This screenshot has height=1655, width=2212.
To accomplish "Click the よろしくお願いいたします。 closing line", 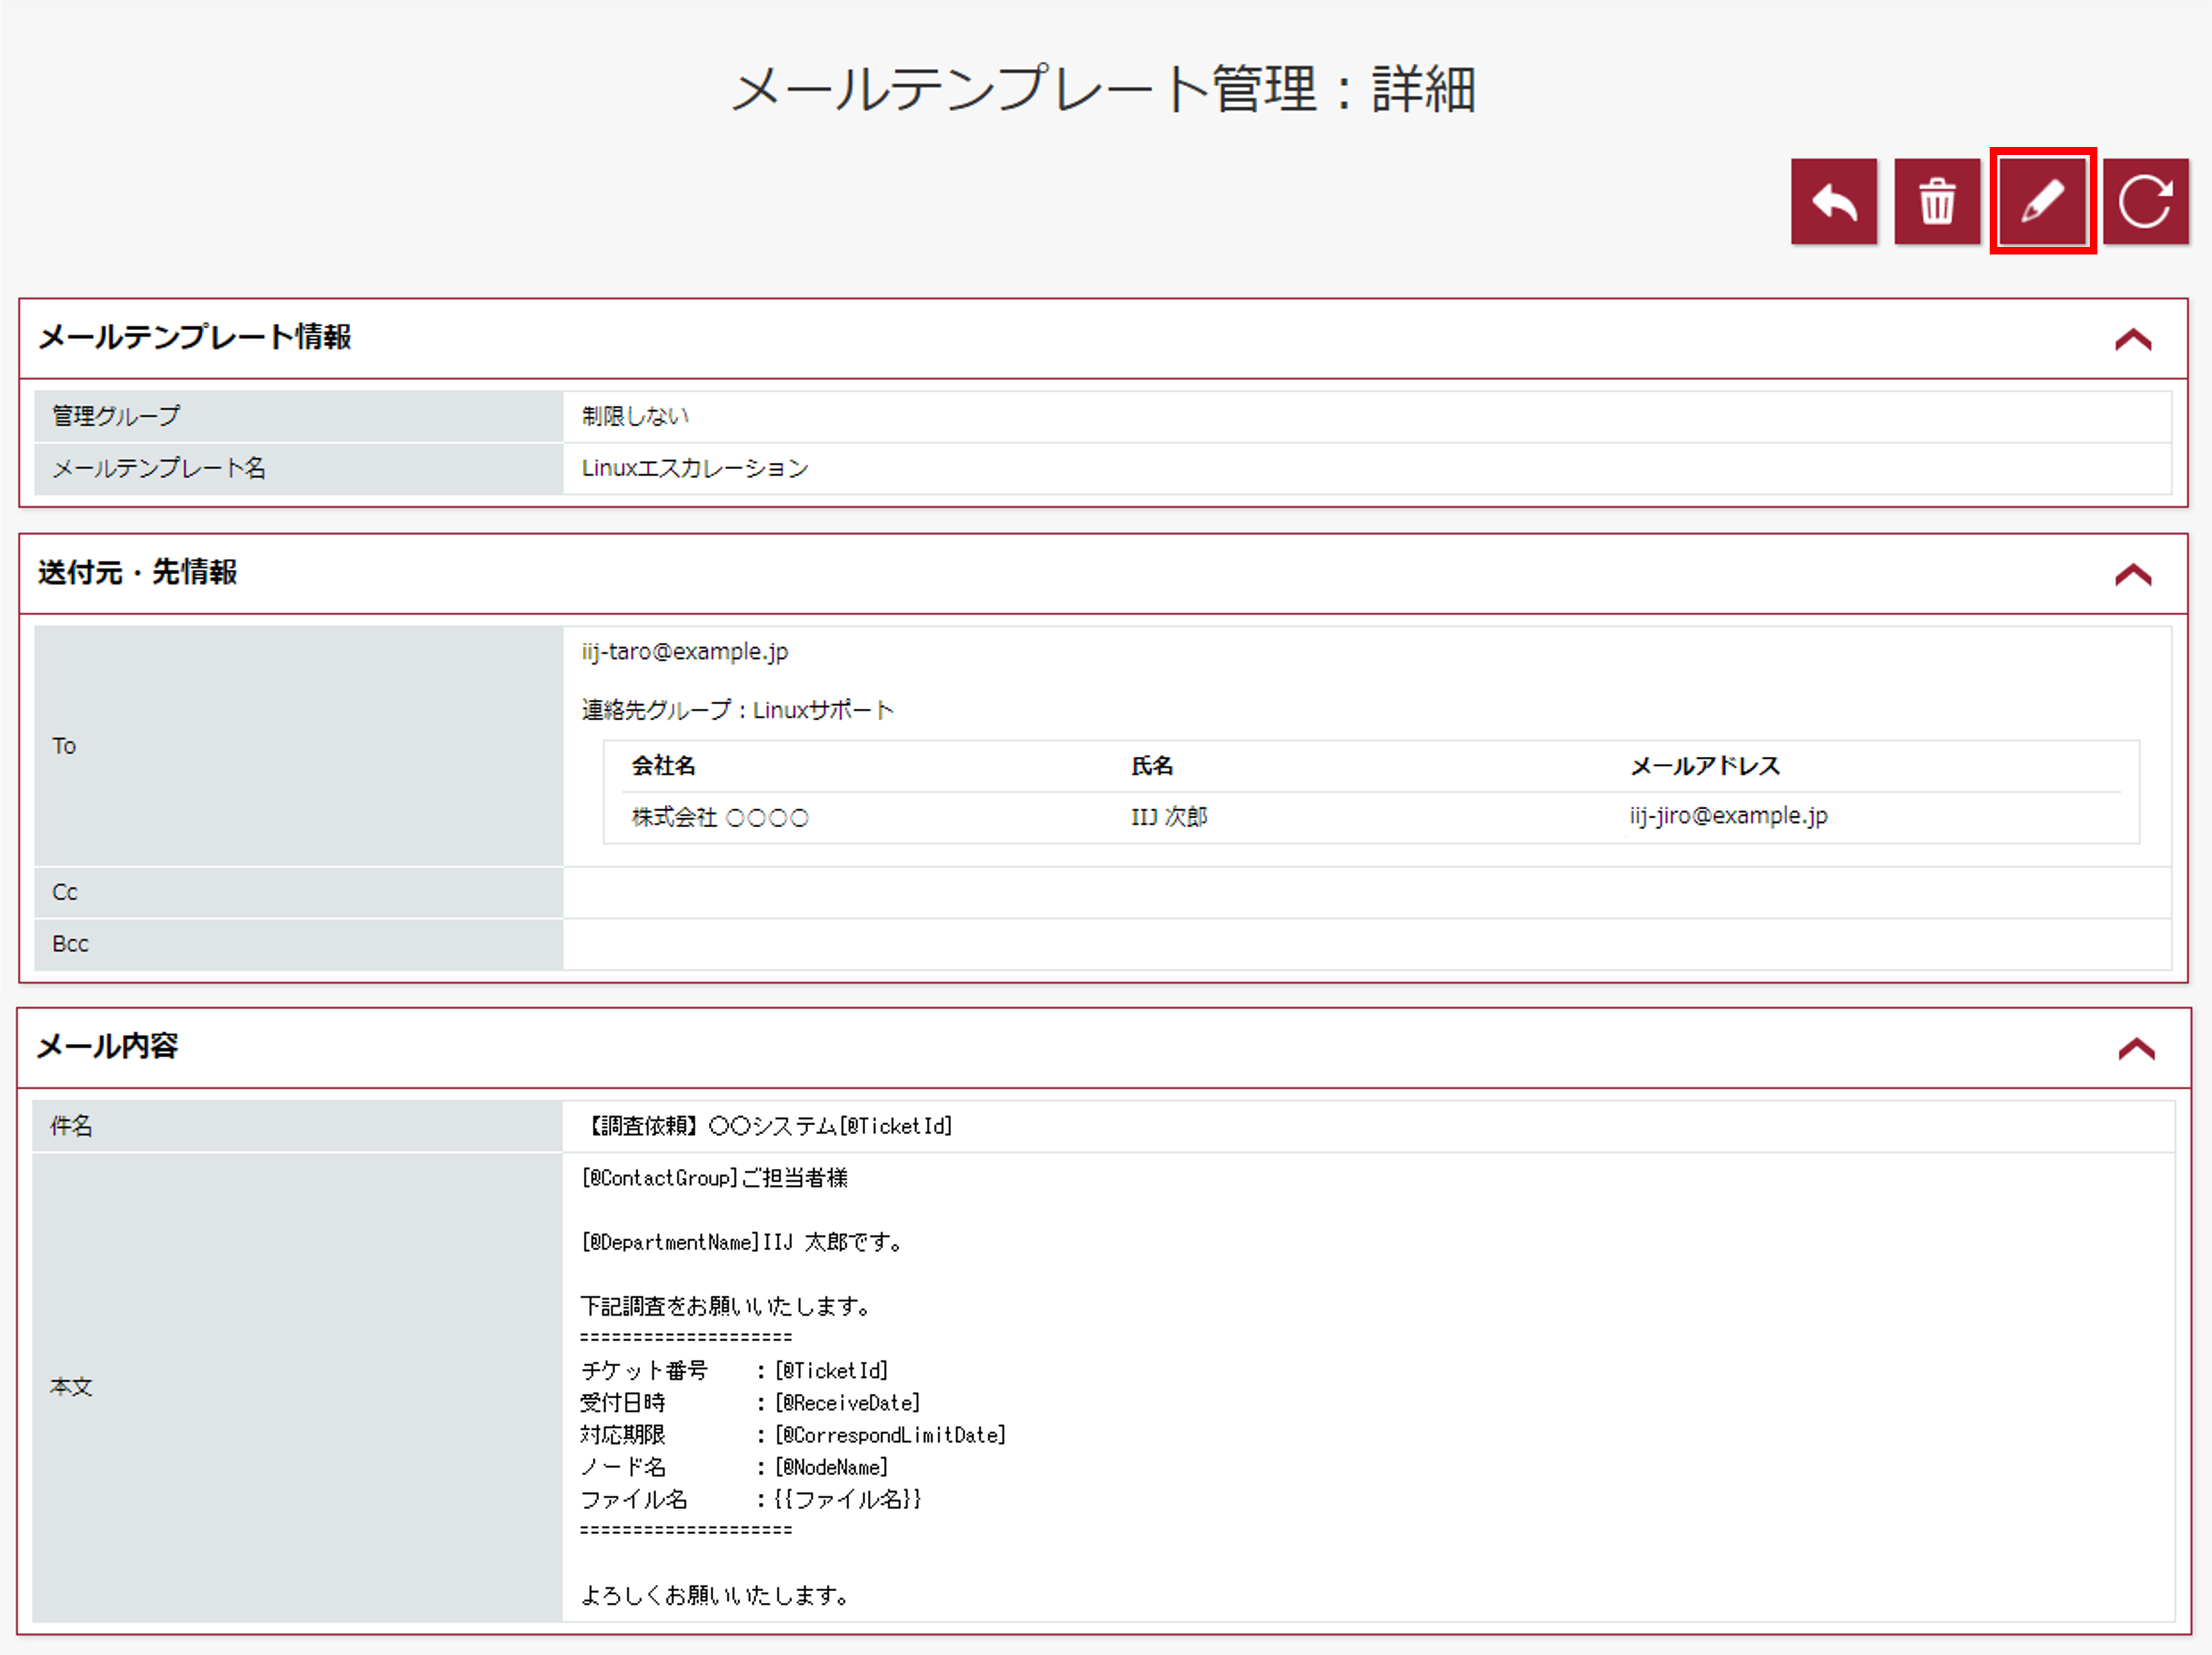I will pos(715,1595).
